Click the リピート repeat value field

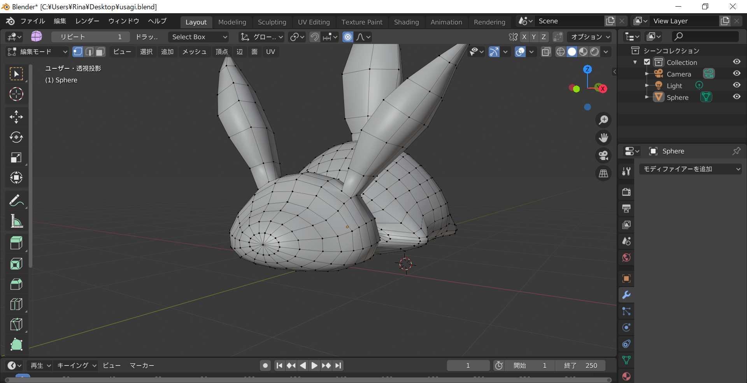[x=90, y=37]
